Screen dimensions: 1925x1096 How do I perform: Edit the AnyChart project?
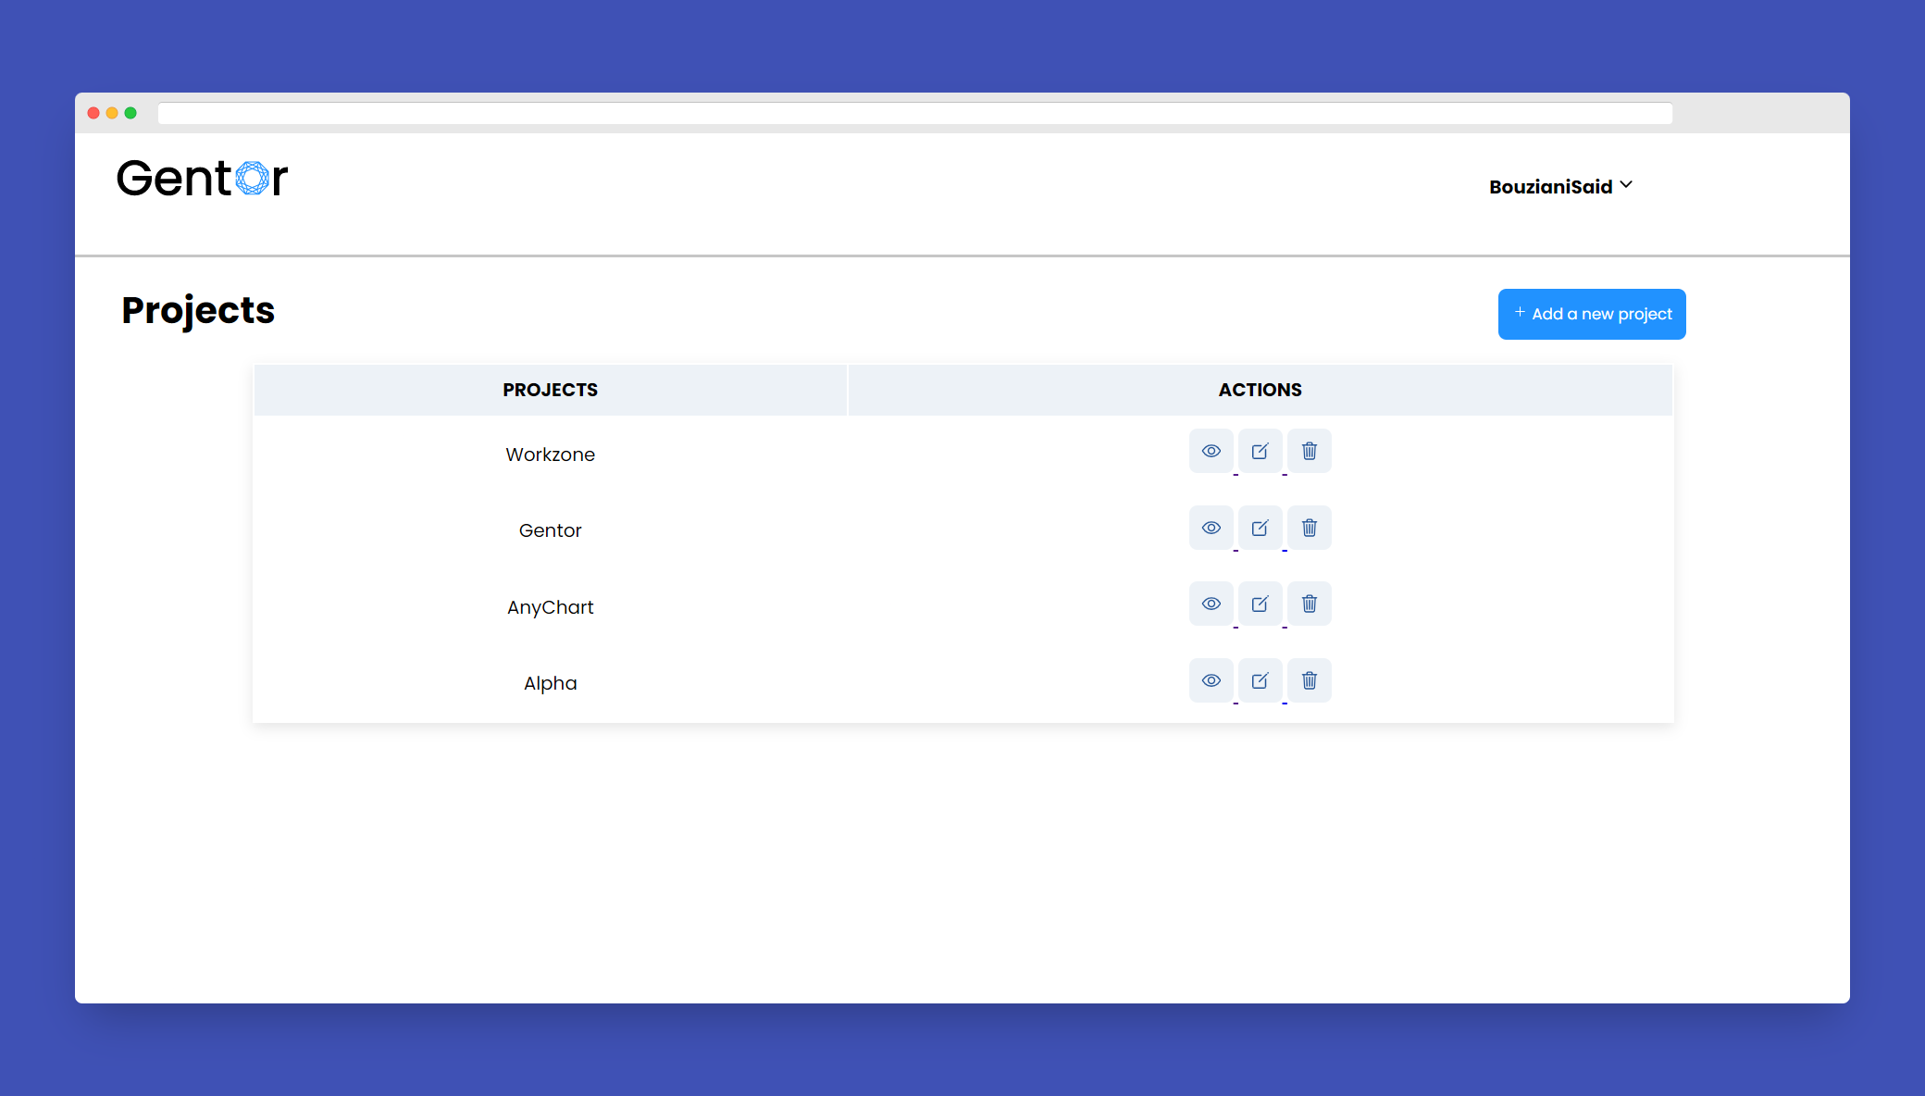(1260, 604)
